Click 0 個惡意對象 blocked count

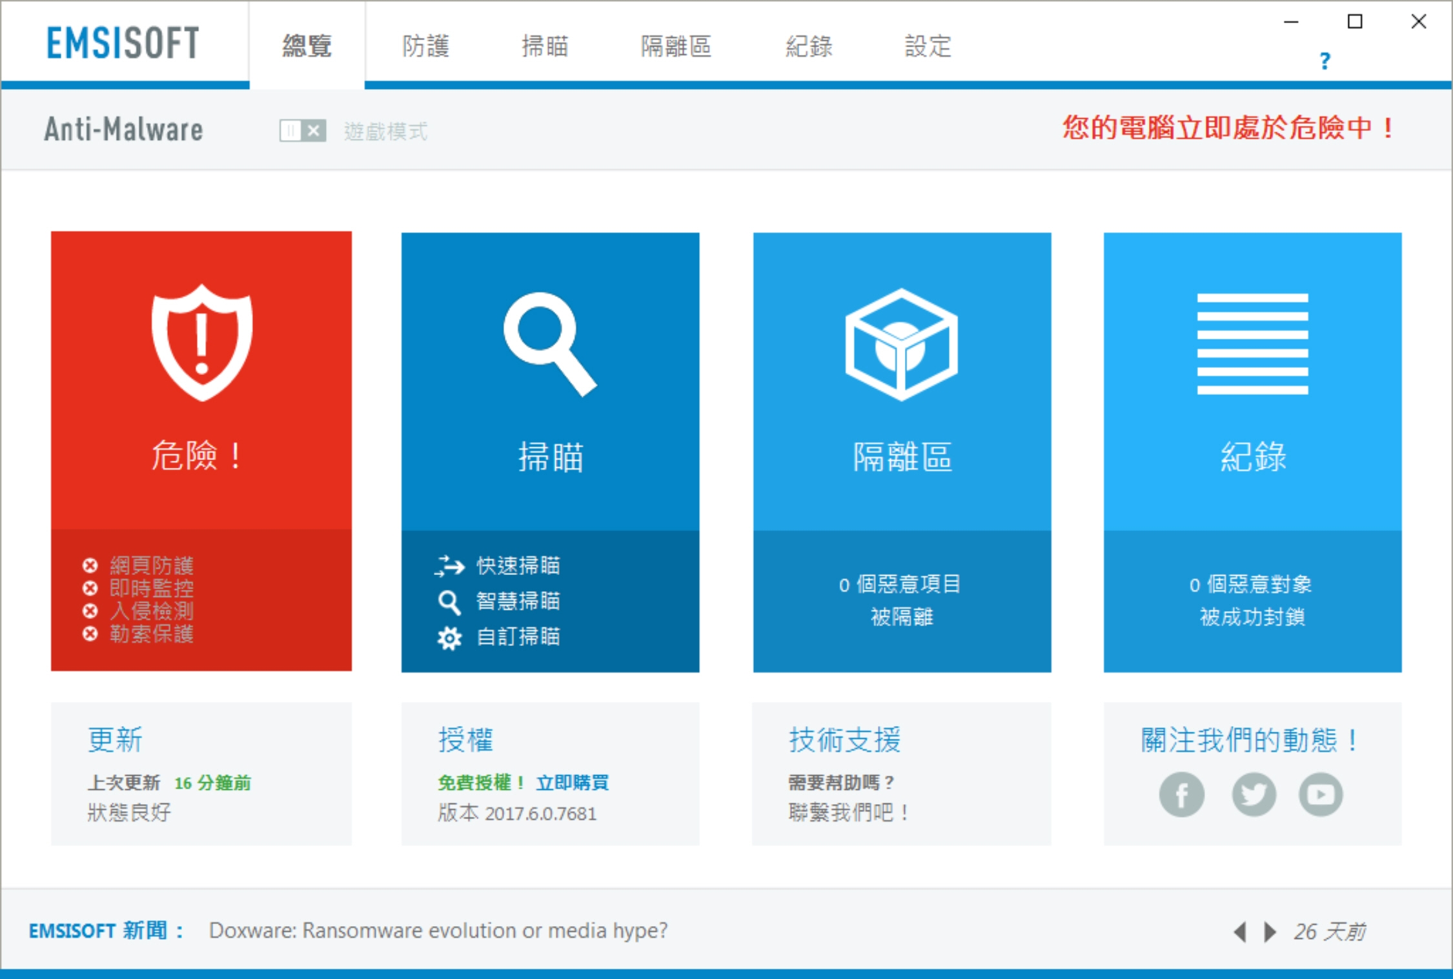click(x=1251, y=585)
